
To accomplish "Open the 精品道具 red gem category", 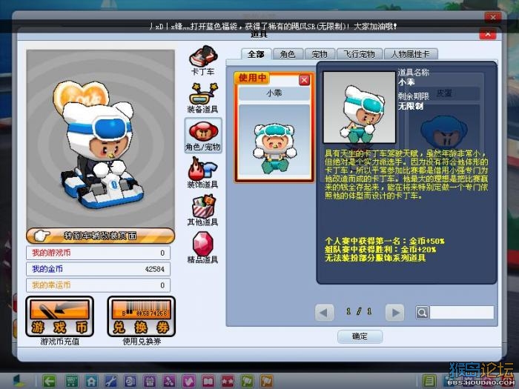I will 203,247.
